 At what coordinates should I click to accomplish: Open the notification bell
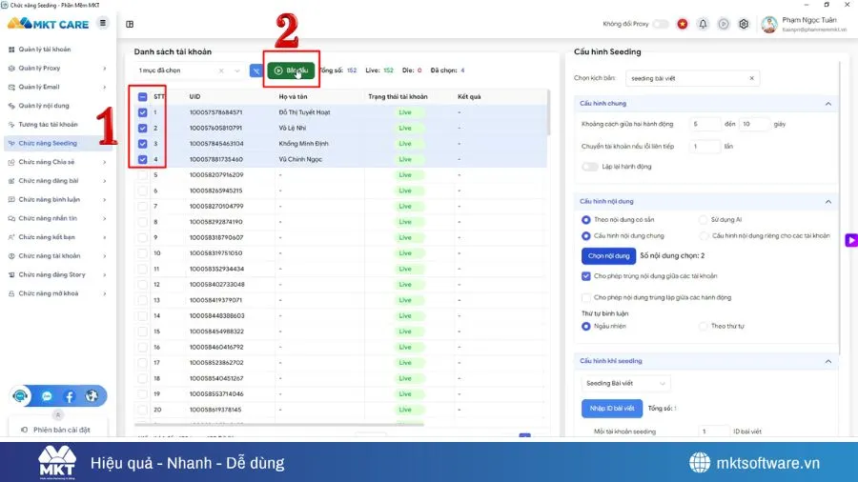704,24
